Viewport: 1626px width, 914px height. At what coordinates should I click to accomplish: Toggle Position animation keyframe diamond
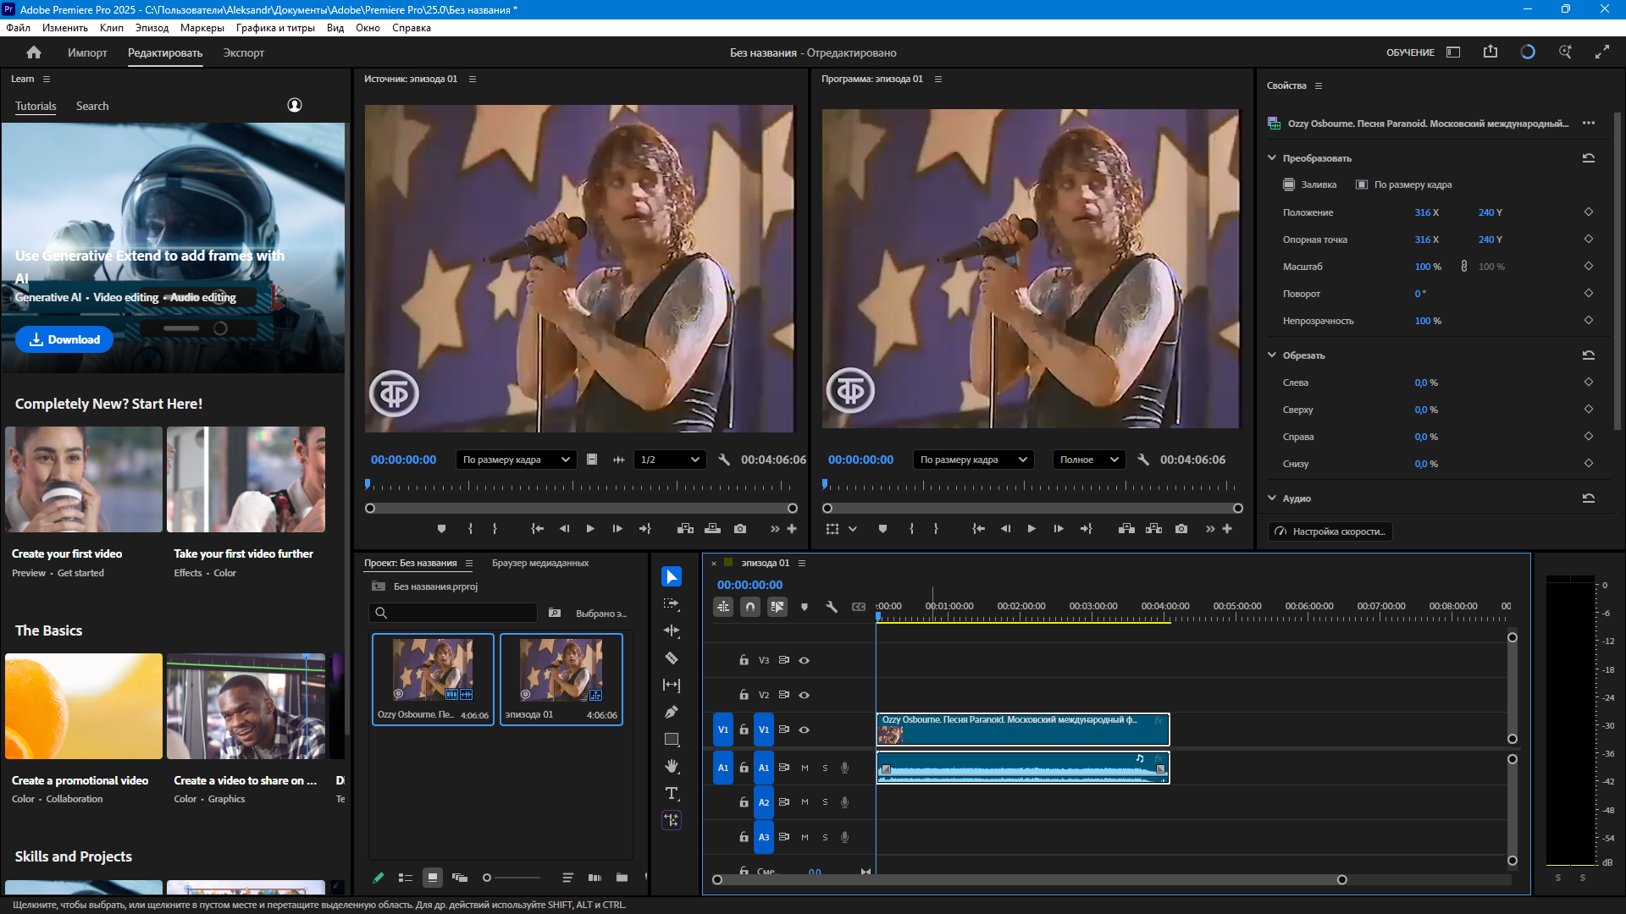pyautogui.click(x=1589, y=212)
